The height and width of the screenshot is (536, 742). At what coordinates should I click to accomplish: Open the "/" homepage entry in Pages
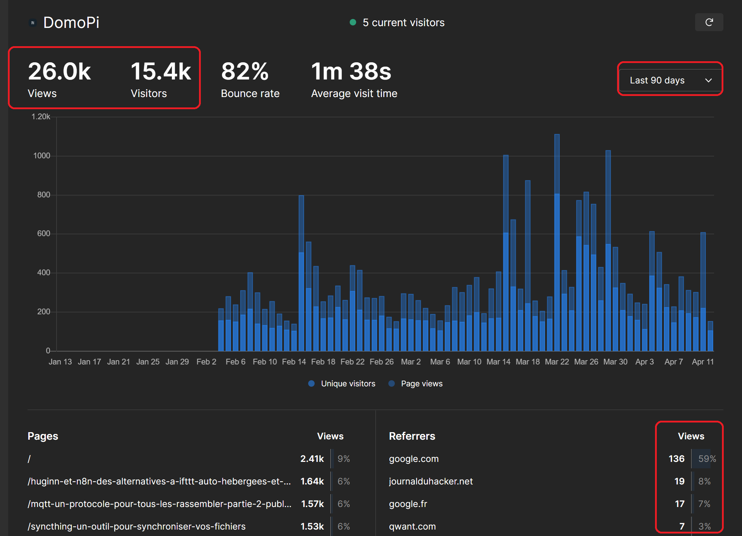(x=29, y=459)
